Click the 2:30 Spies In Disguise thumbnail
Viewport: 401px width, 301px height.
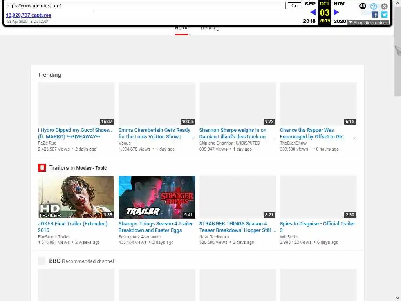click(318, 197)
